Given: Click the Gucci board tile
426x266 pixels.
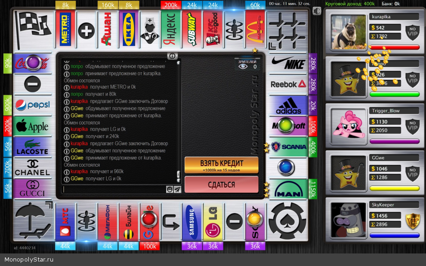Looking at the screenshot, I should pos(33,189).
